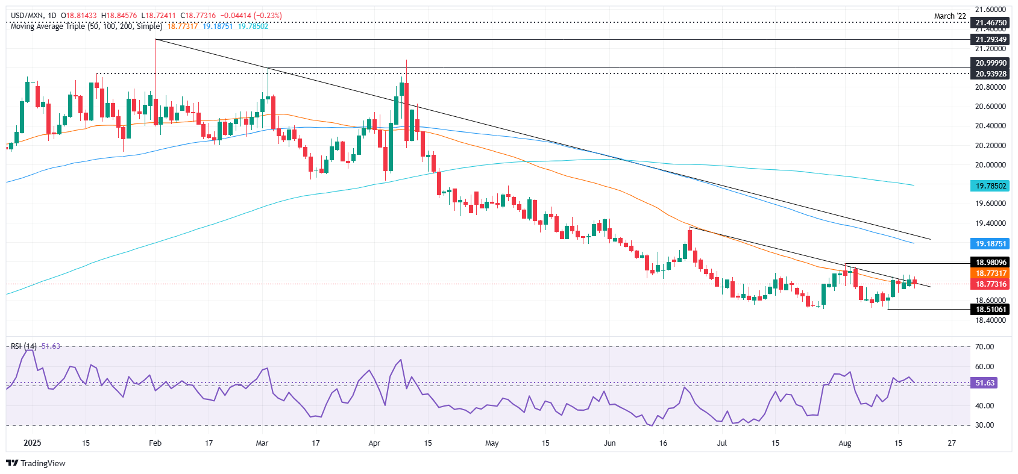Select the USD/MXN symbol title
The width and height of the screenshot is (1018, 474).
point(25,16)
